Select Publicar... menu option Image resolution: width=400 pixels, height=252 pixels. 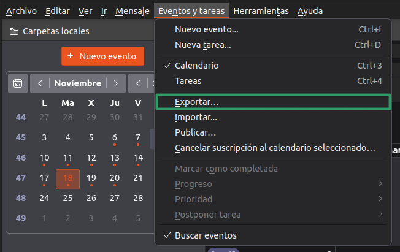195,132
